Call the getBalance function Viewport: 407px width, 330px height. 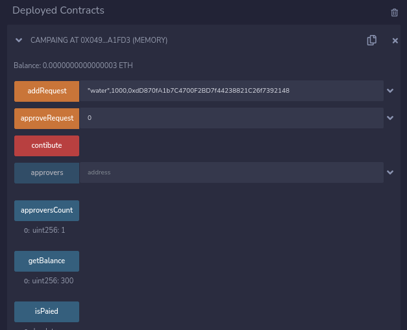(x=47, y=261)
